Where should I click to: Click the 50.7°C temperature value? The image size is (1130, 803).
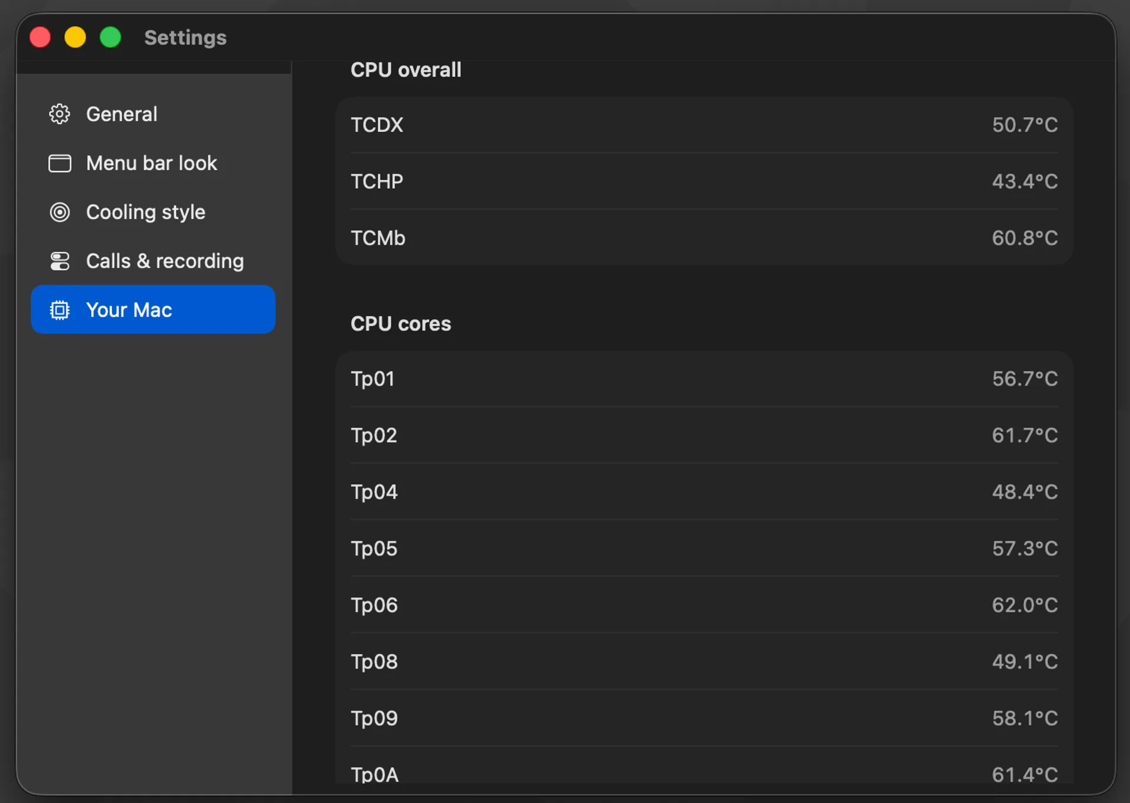click(1025, 125)
